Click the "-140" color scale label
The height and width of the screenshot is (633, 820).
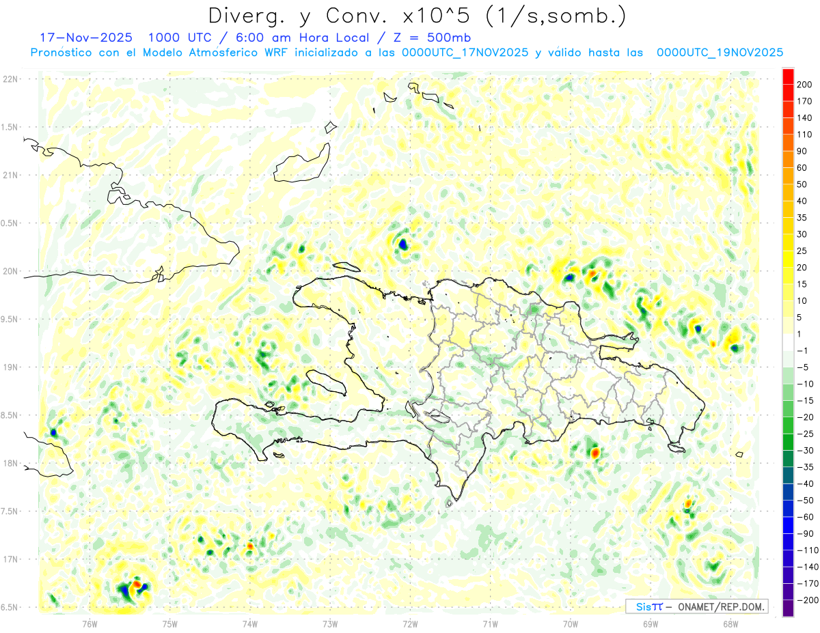[x=808, y=567]
